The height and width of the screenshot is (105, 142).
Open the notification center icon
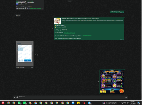139,103
